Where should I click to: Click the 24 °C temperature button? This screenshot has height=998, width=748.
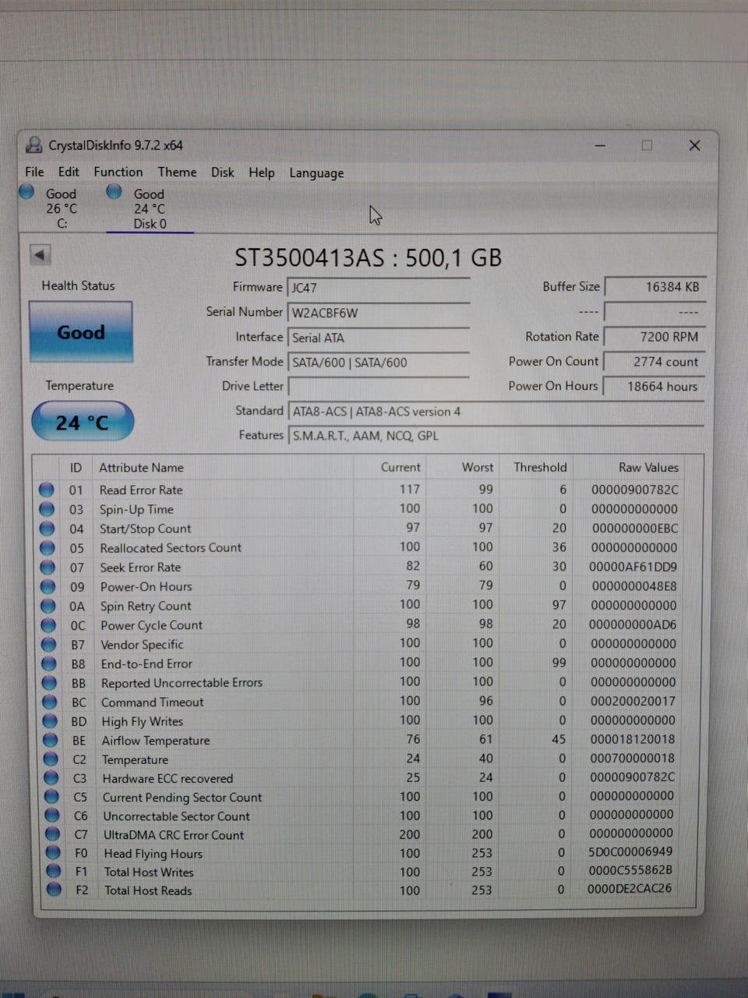(83, 422)
